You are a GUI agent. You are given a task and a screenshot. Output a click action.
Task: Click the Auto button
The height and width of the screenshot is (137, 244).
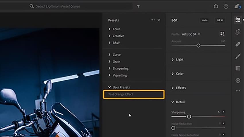(205, 20)
